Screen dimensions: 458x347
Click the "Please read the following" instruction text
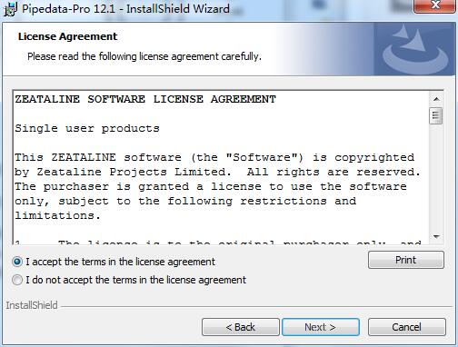point(144,56)
